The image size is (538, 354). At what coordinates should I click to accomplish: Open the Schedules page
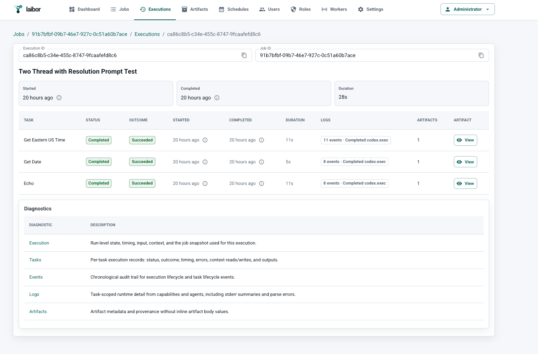(234, 9)
